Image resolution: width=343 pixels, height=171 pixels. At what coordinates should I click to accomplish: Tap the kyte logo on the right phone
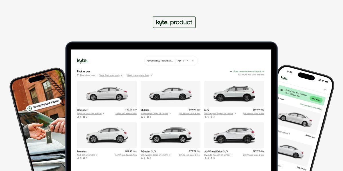284,78
